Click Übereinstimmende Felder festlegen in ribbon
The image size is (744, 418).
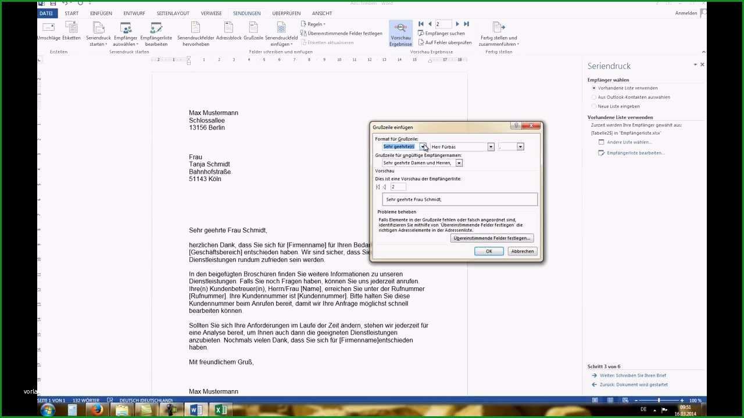tap(341, 33)
